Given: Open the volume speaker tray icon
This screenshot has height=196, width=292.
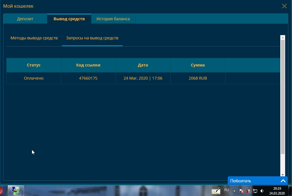Looking at the screenshot, I should (262, 191).
